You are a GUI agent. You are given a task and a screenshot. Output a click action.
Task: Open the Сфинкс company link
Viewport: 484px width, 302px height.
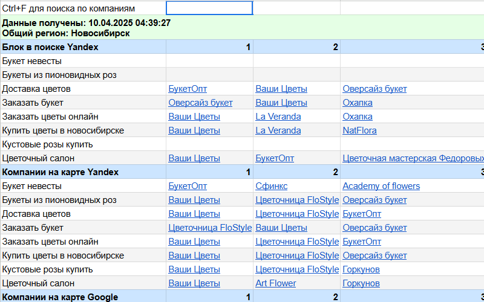click(x=271, y=186)
